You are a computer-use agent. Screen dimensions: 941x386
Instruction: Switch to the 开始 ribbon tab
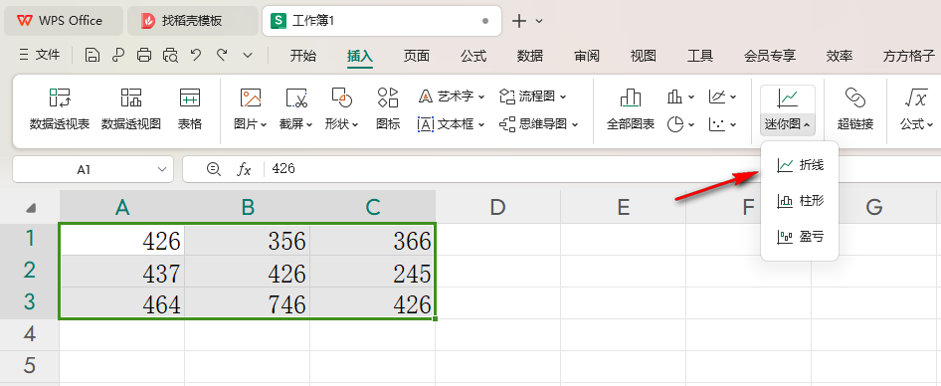coord(302,57)
